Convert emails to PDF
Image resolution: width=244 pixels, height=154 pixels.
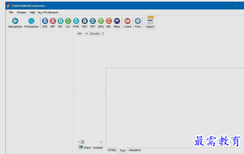pyautogui.click(x=52, y=23)
